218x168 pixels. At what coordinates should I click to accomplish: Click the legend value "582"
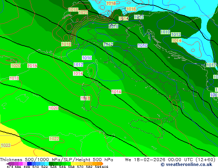click(89, 167)
